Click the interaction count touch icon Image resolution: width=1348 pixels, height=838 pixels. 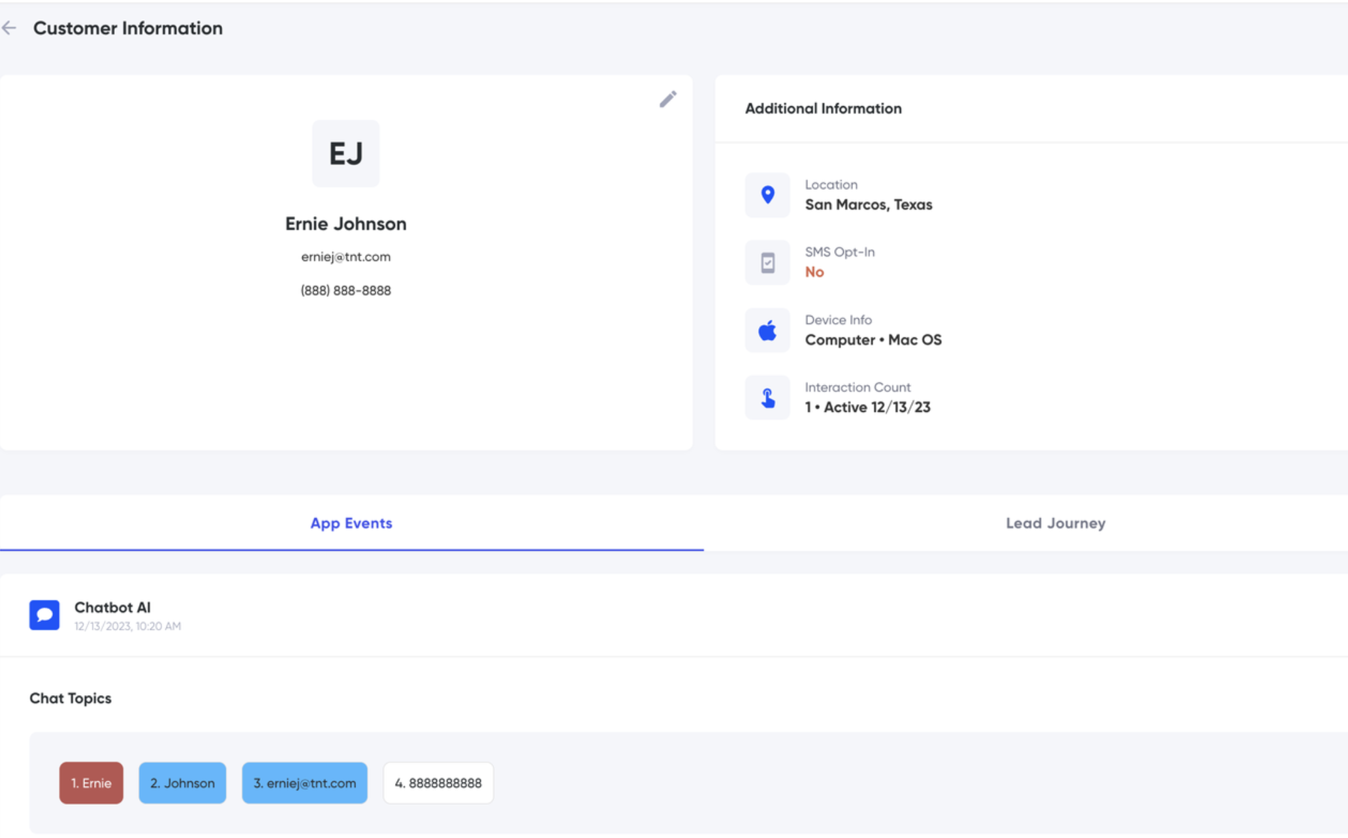pos(767,397)
